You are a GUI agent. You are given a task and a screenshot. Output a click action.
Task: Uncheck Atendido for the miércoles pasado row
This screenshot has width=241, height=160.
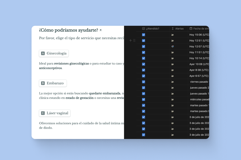143,99
